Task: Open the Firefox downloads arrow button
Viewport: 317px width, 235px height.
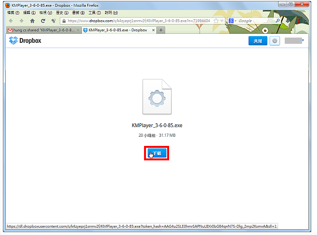Action: [x=288, y=21]
